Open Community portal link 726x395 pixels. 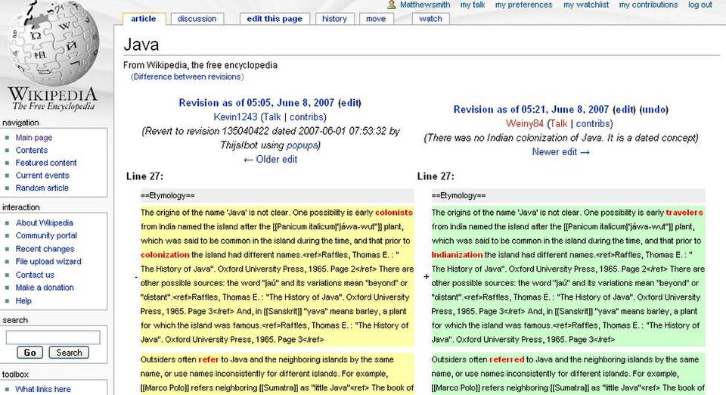46,235
